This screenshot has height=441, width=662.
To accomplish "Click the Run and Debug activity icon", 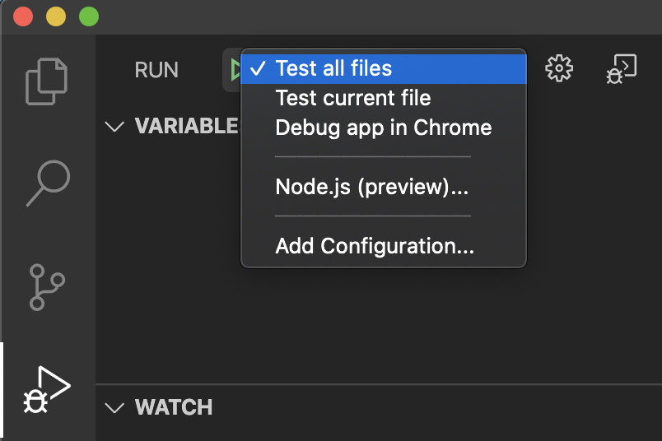I will [x=48, y=390].
